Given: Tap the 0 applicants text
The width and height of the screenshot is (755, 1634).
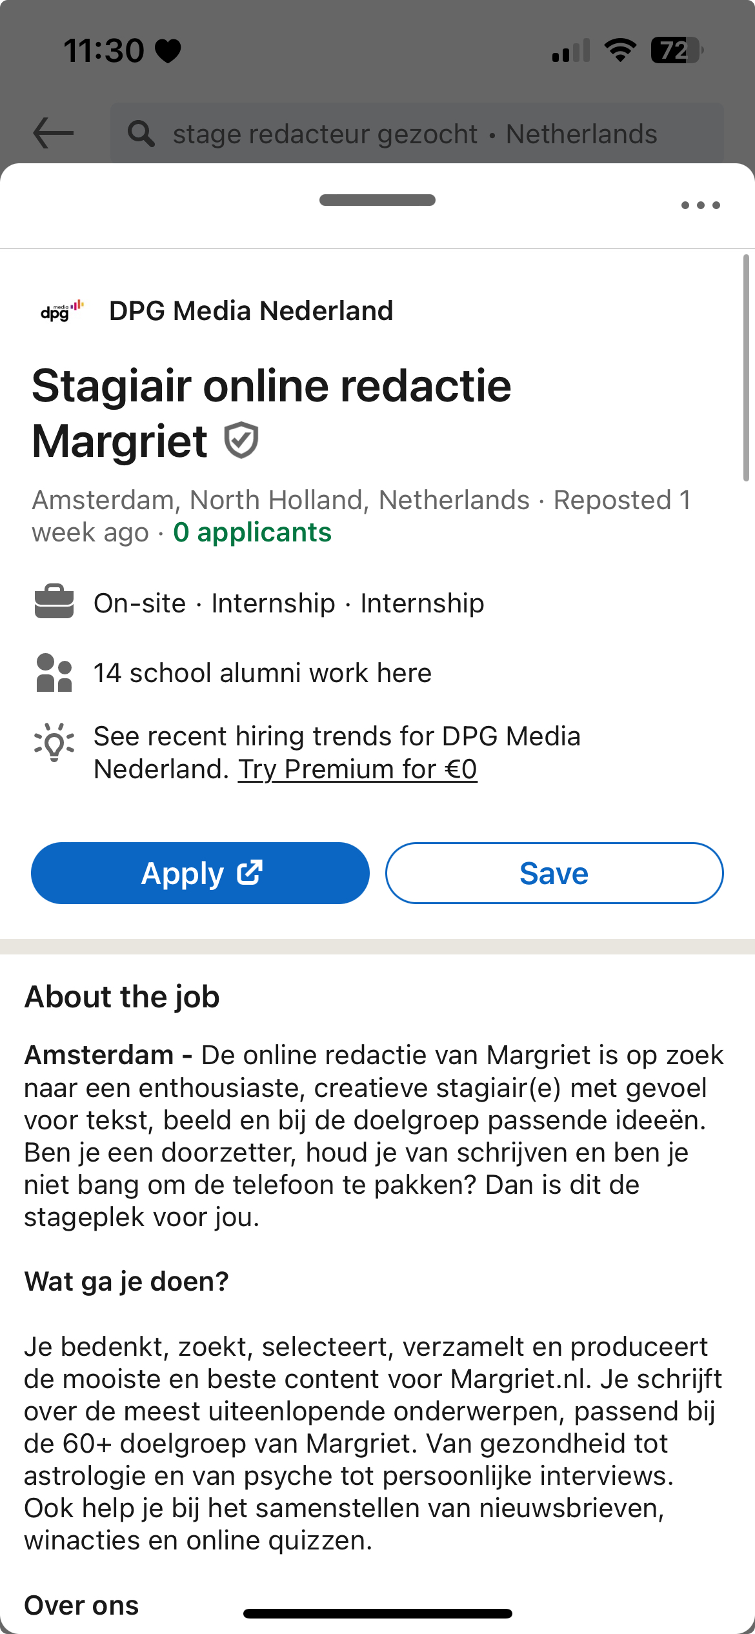Looking at the screenshot, I should point(252,532).
